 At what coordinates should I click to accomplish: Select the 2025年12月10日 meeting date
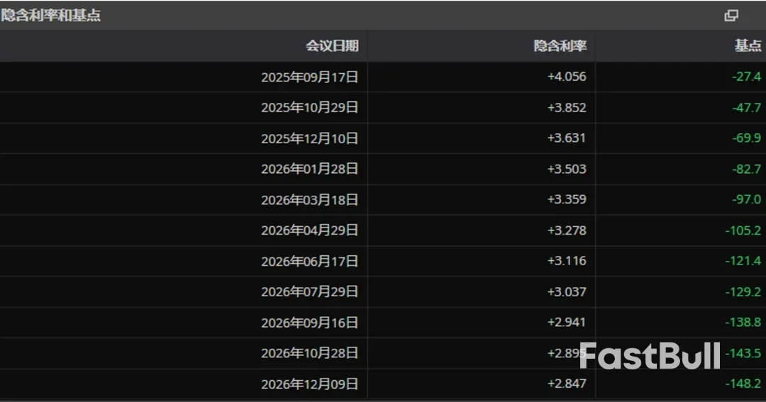(309, 138)
